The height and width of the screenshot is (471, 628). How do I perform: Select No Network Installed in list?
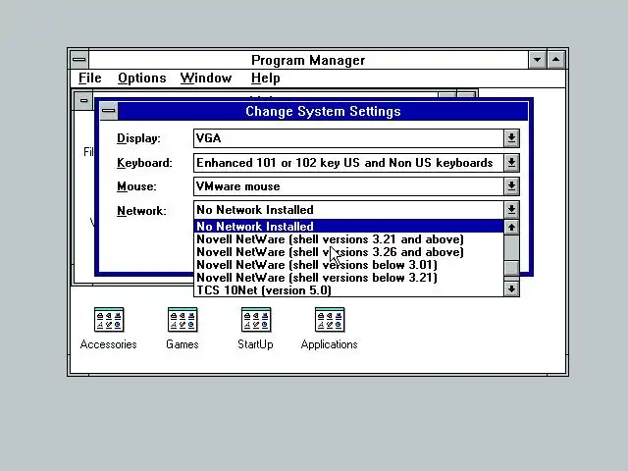tap(348, 227)
